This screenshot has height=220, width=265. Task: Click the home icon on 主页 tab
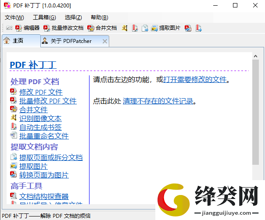tap(7, 40)
